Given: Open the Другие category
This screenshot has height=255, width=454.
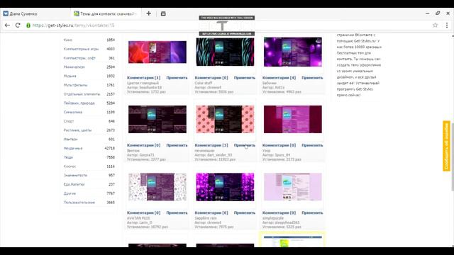Looking at the screenshot, I should [70, 193].
